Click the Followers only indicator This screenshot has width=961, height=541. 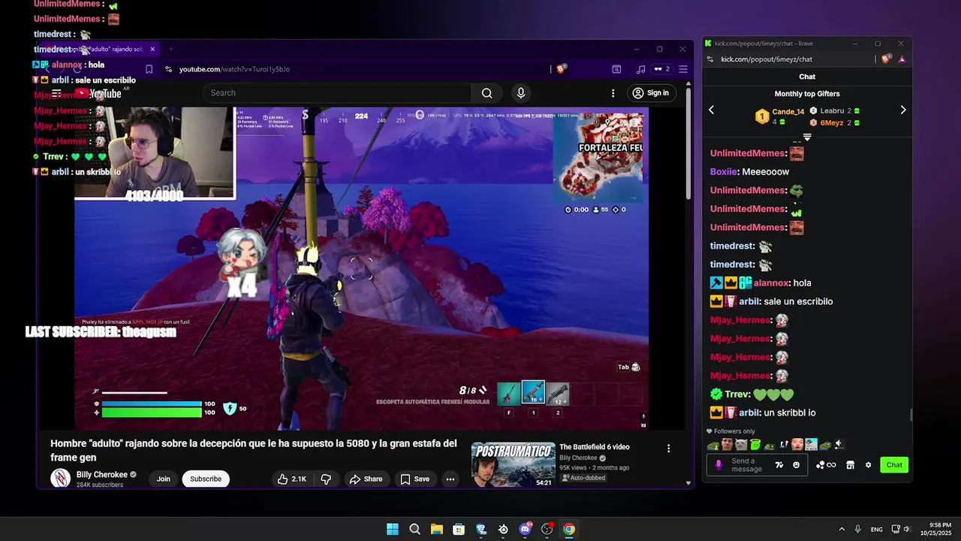(x=731, y=431)
